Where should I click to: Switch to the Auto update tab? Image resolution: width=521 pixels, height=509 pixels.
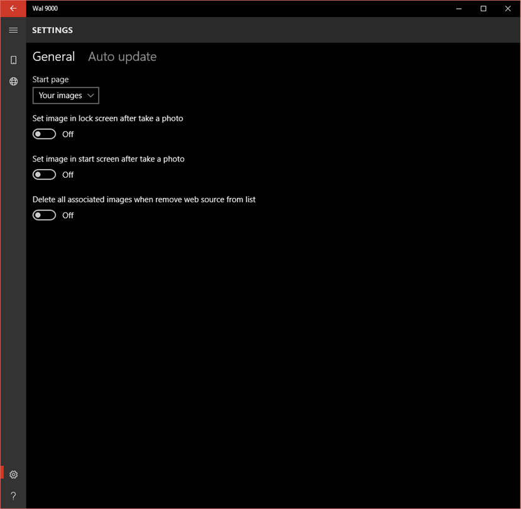[123, 57]
